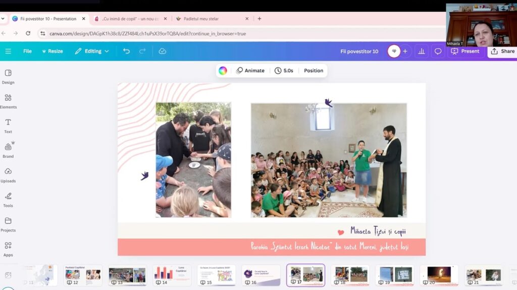Click the Animate button
Viewport: 517px width, 290px height.
tap(250, 71)
